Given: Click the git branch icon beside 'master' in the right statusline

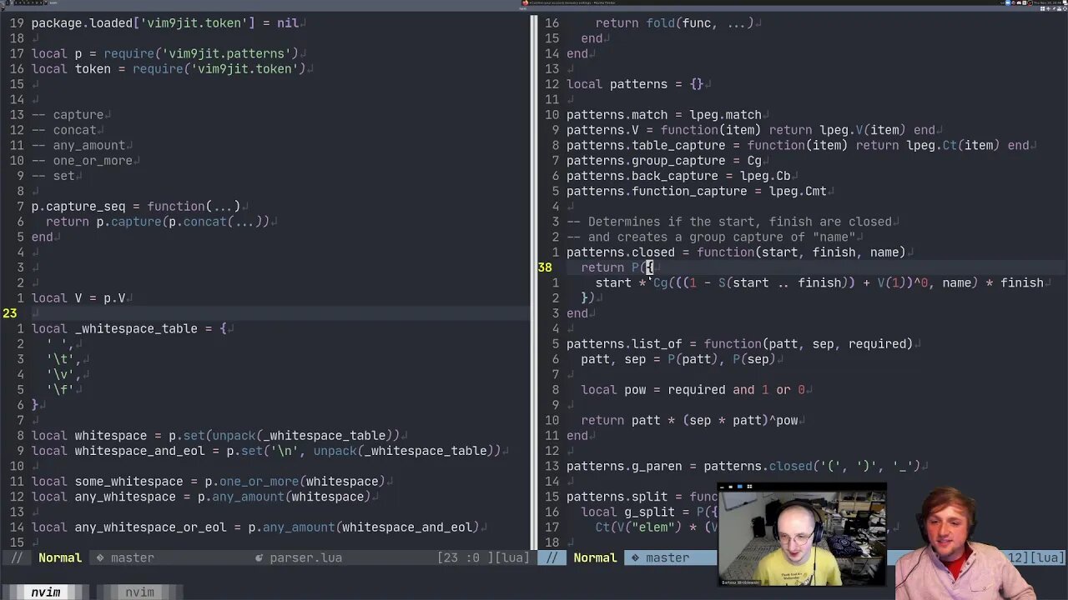Looking at the screenshot, I should coord(635,557).
